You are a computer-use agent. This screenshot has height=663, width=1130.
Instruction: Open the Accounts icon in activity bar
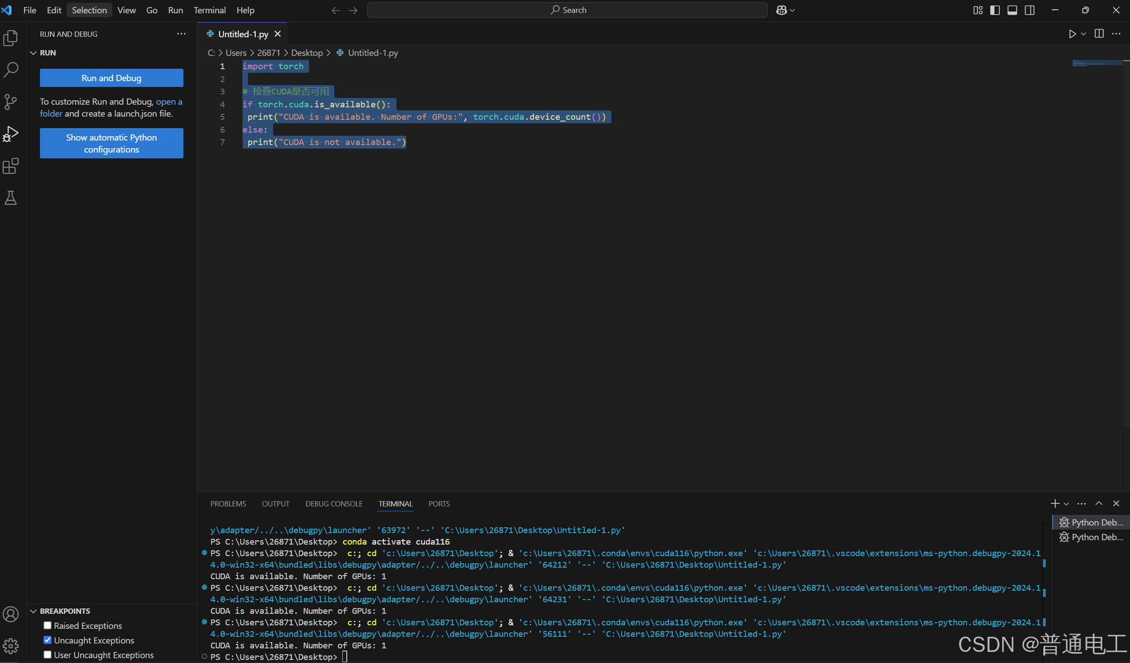[x=11, y=614]
